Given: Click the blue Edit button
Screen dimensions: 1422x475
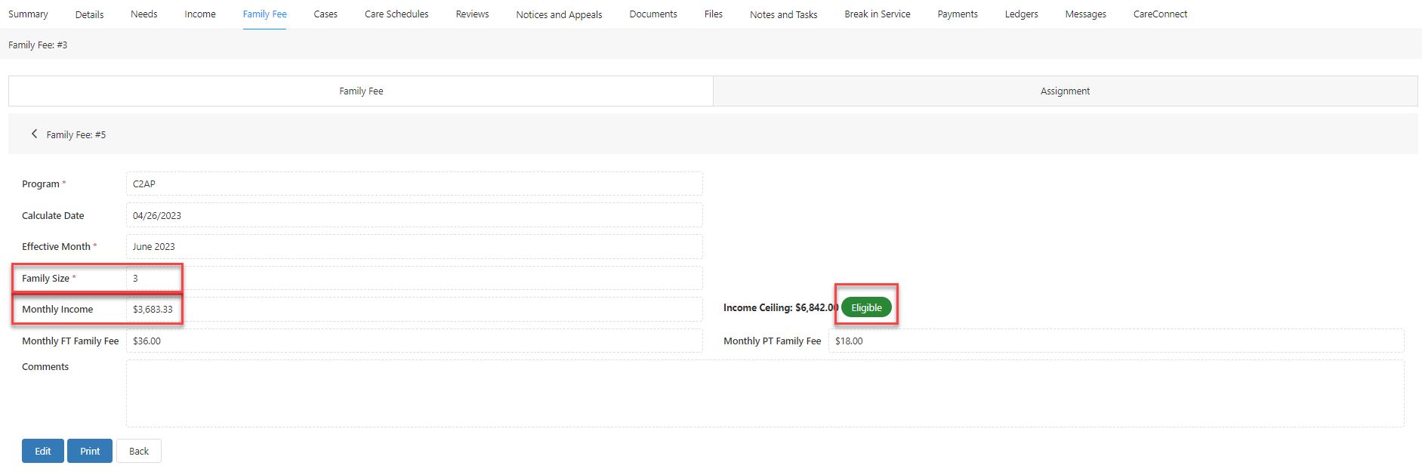Looking at the screenshot, I should pyautogui.click(x=43, y=451).
